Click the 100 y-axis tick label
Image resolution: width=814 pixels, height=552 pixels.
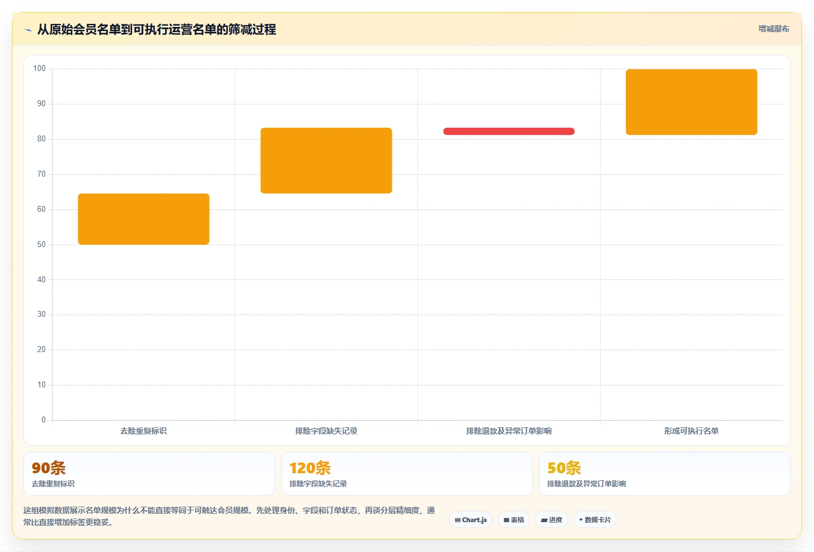point(39,69)
